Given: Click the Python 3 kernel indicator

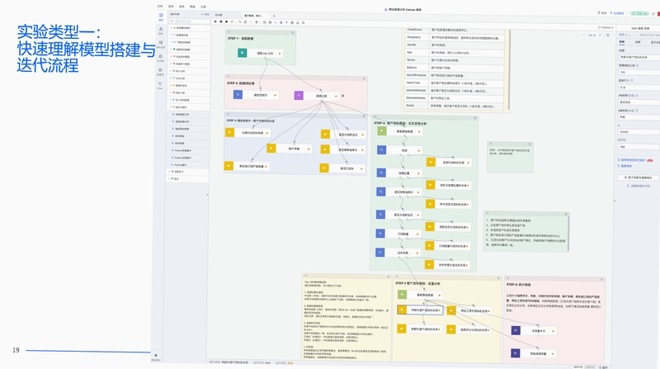Looking at the screenshot, I should [606, 27].
